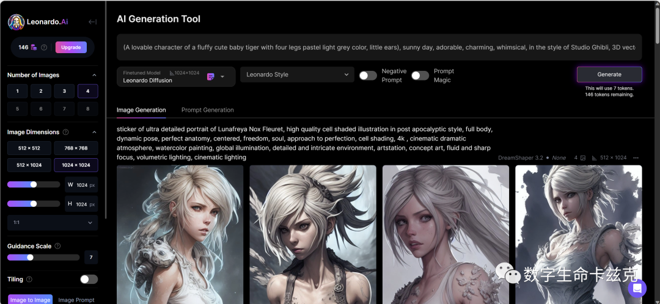This screenshot has width=660, height=304.
Task: Adjust the width slider handle
Action: pos(33,184)
